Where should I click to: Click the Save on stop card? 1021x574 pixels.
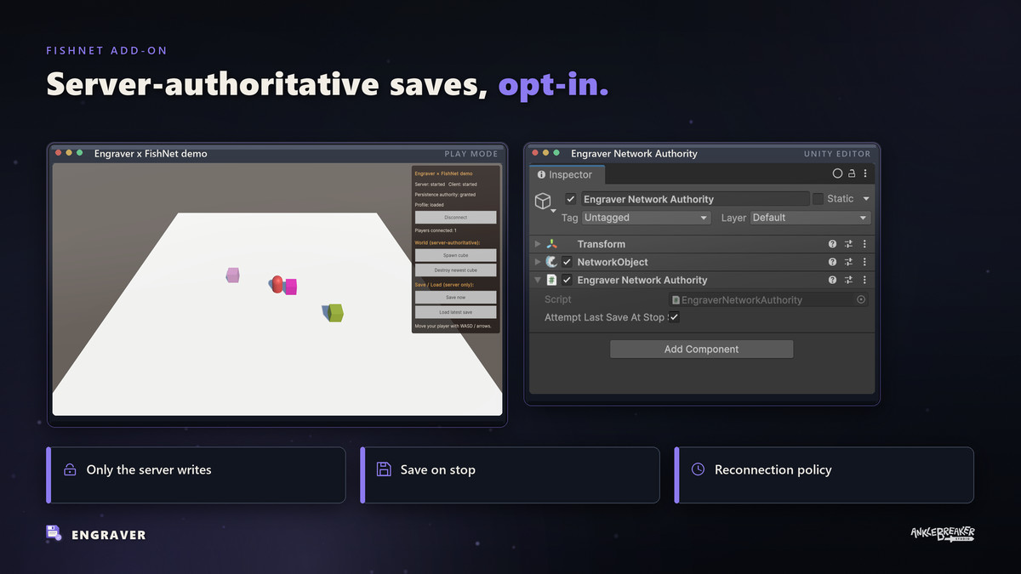(x=510, y=475)
